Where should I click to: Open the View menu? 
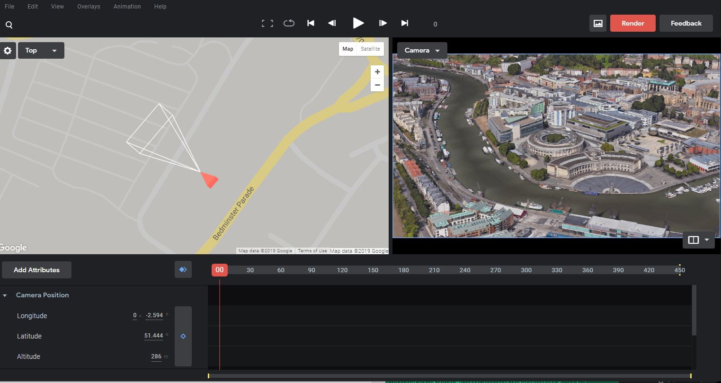click(x=57, y=7)
